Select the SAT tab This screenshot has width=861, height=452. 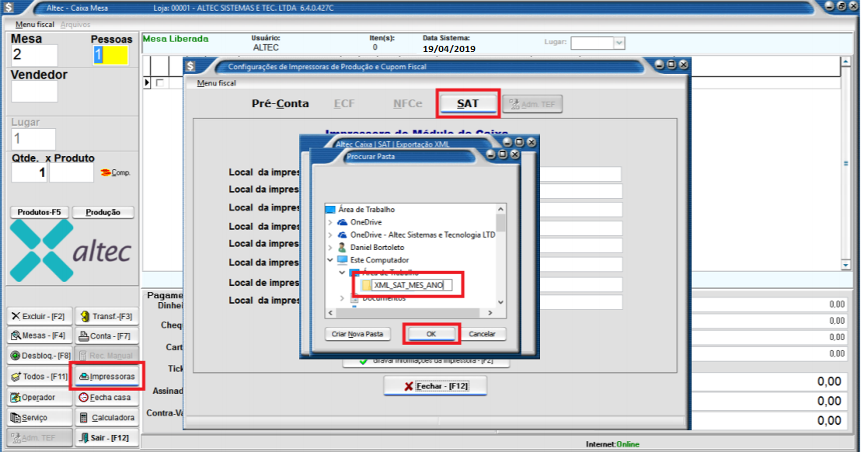point(468,103)
